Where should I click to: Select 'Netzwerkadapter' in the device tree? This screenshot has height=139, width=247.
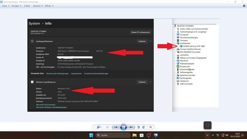pos(187,64)
